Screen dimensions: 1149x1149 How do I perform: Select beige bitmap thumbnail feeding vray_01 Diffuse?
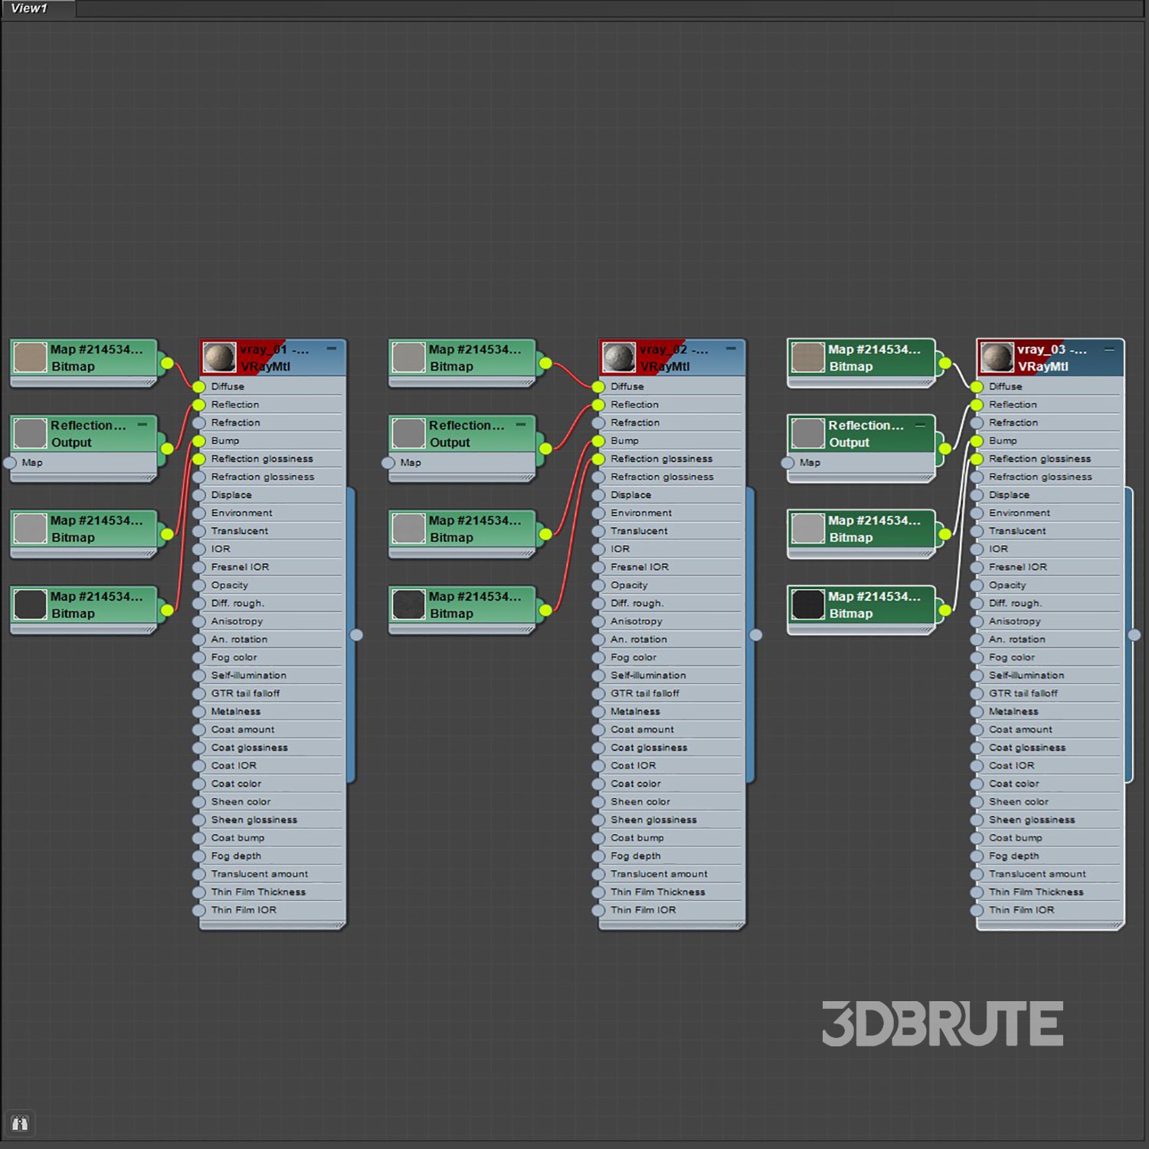pyautogui.click(x=31, y=358)
